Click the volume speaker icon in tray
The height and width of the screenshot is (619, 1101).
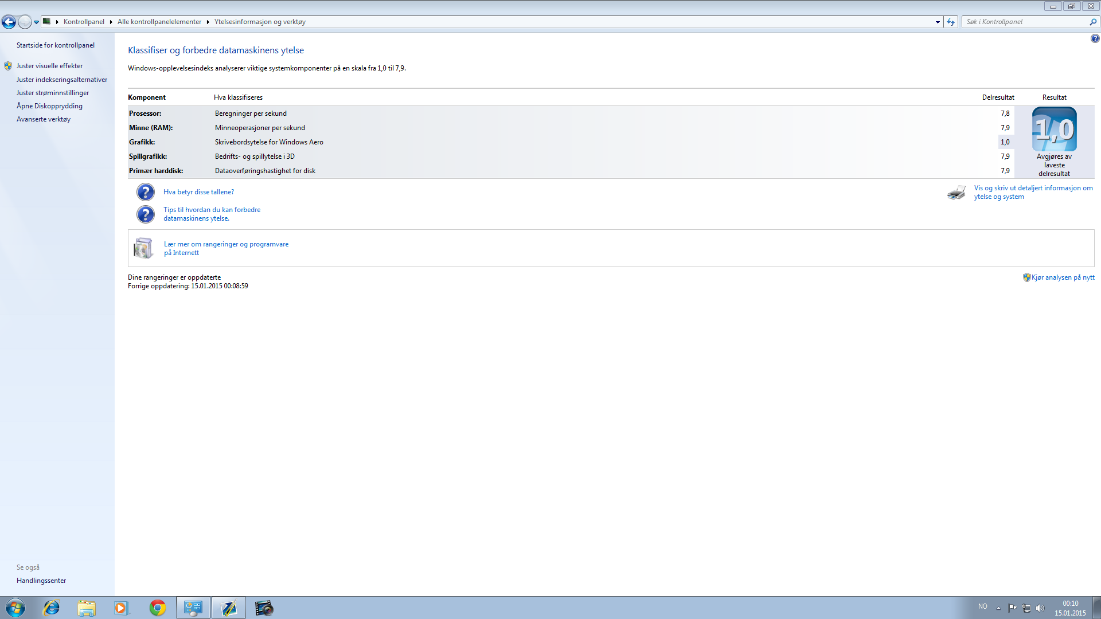pyautogui.click(x=1040, y=608)
